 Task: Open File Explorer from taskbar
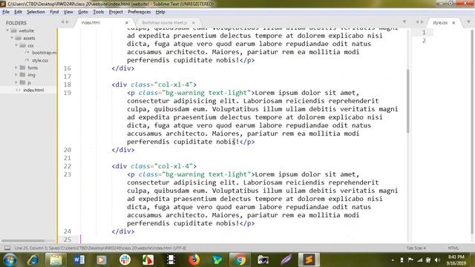coord(56,260)
